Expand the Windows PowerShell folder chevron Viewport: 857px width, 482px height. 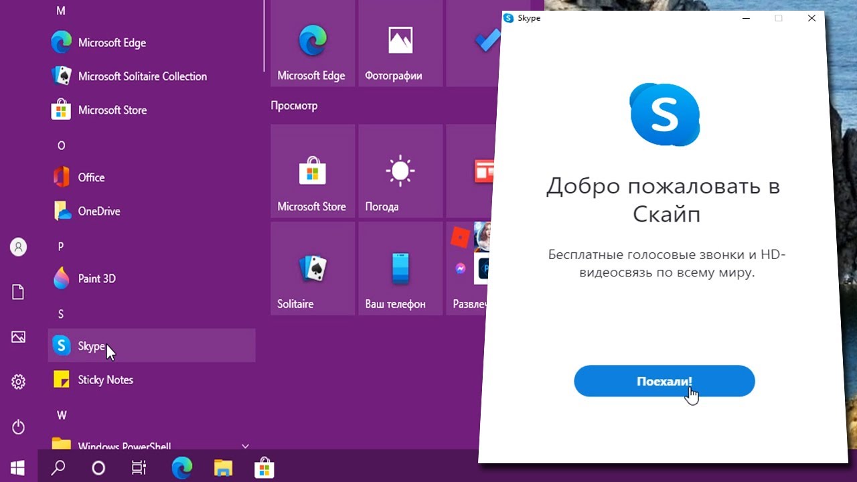tap(245, 445)
